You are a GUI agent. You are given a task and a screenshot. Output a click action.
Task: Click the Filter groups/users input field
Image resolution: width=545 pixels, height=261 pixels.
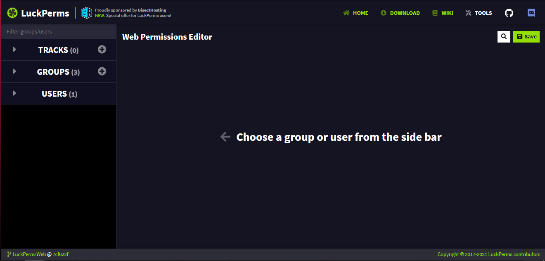[x=58, y=32]
